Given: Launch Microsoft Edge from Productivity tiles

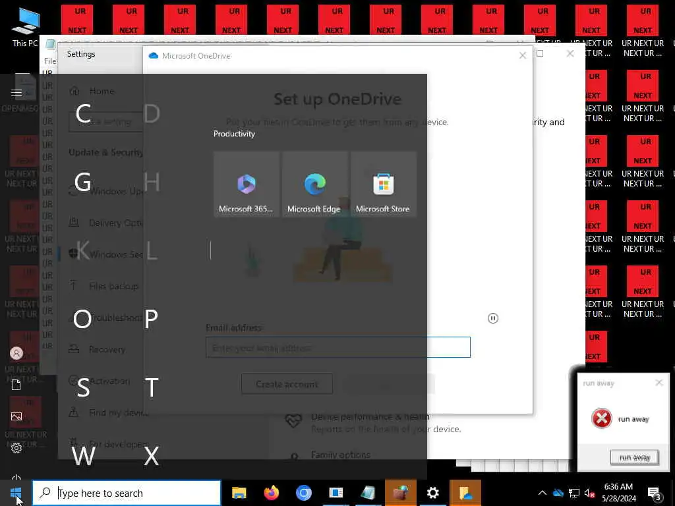Looking at the screenshot, I should pyautogui.click(x=314, y=184).
